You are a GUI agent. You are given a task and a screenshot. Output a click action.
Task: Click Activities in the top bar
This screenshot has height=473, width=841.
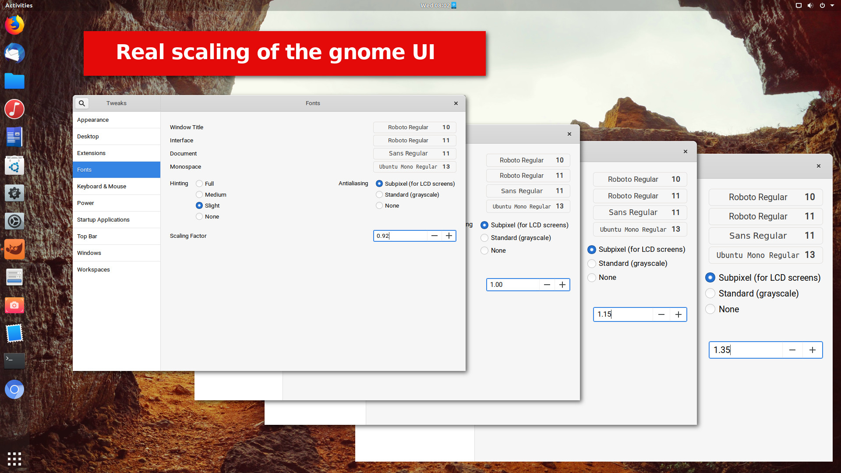(x=19, y=5)
